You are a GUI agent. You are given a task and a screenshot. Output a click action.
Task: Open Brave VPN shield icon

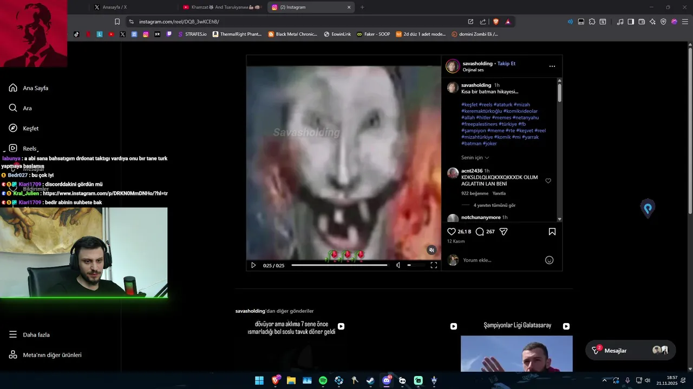663,22
